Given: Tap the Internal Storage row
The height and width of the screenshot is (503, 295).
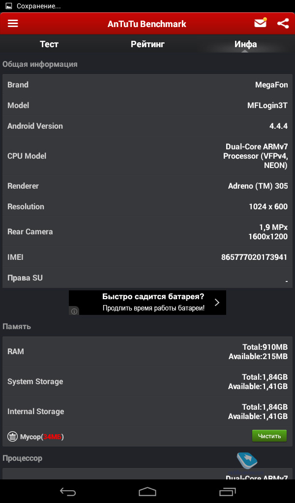Looking at the screenshot, I should tap(147, 412).
